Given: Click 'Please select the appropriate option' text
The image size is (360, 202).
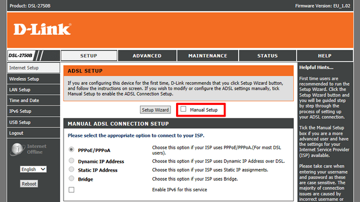Looking at the screenshot, I should coord(136,136).
